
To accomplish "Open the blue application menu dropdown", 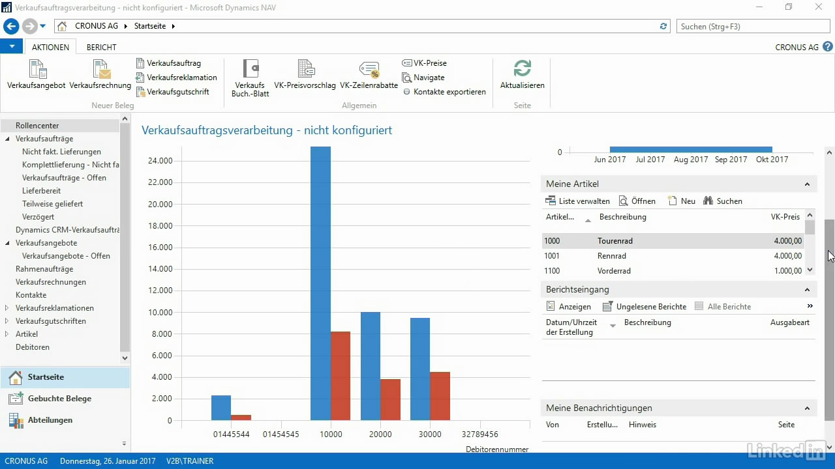I will [x=12, y=46].
